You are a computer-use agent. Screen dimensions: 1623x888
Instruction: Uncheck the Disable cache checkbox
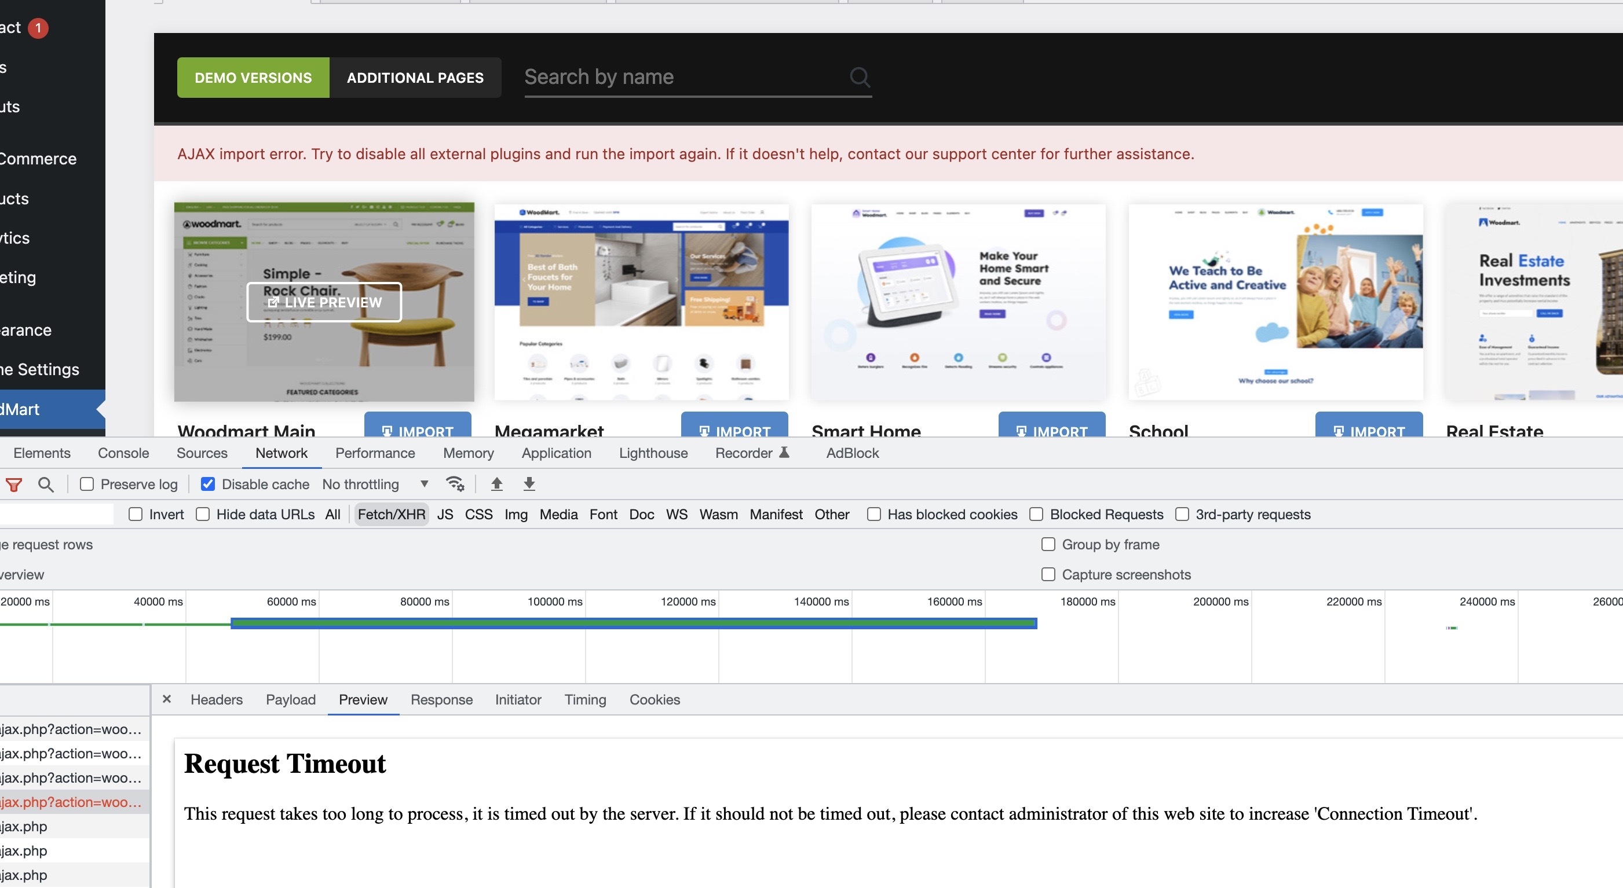208,484
